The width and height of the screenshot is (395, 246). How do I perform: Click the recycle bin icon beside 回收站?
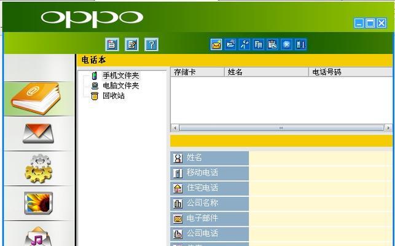tap(95, 96)
